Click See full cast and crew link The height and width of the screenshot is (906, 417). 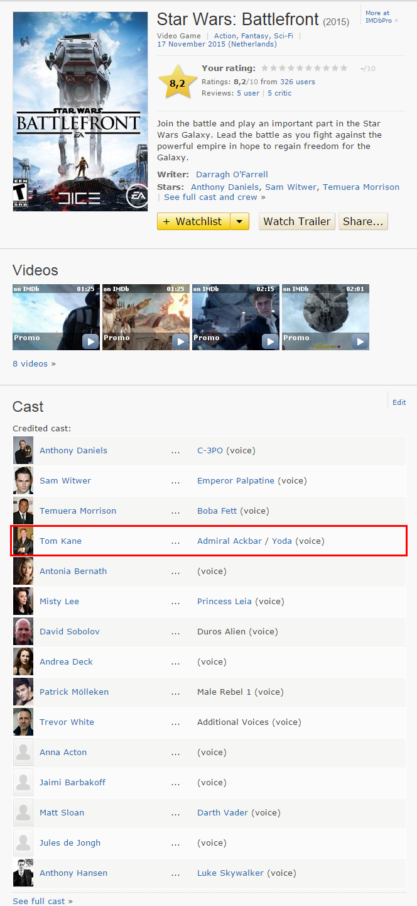[214, 197]
